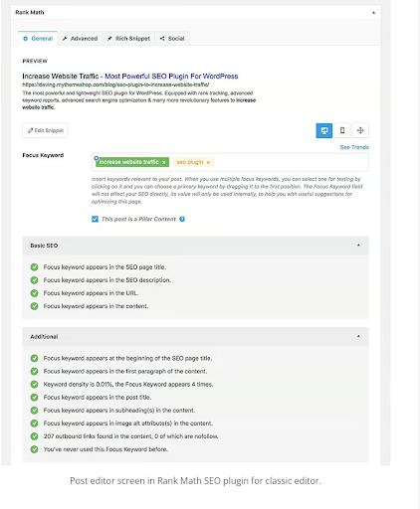Screen dimensions: 420x509
Task: Click text 'Focus keyword appears in the URL.'
Action: (x=91, y=293)
